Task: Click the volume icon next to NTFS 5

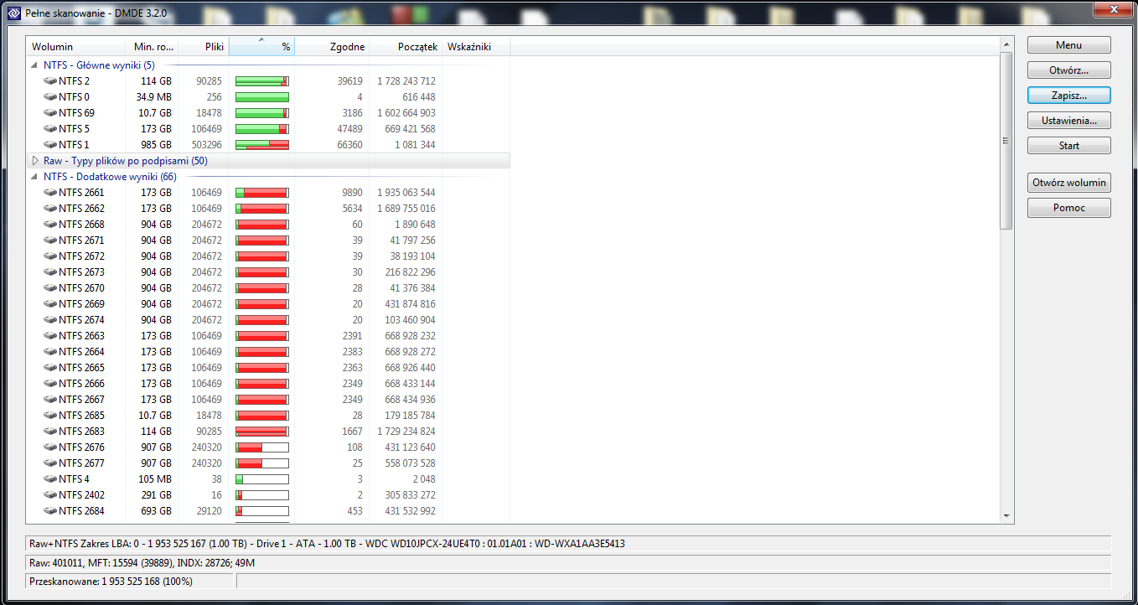Action: (50, 129)
